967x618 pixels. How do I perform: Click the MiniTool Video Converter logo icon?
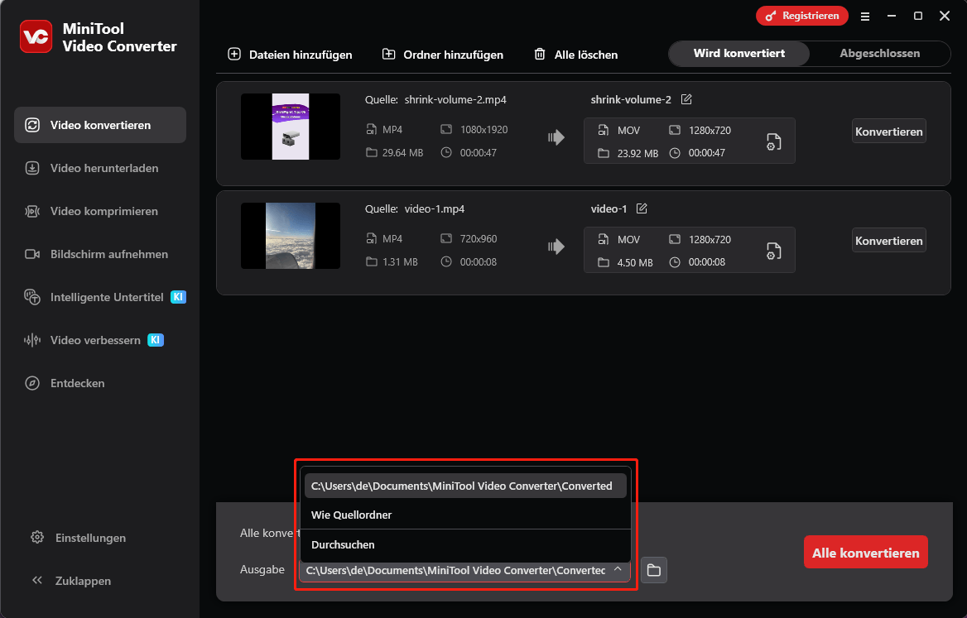point(36,36)
